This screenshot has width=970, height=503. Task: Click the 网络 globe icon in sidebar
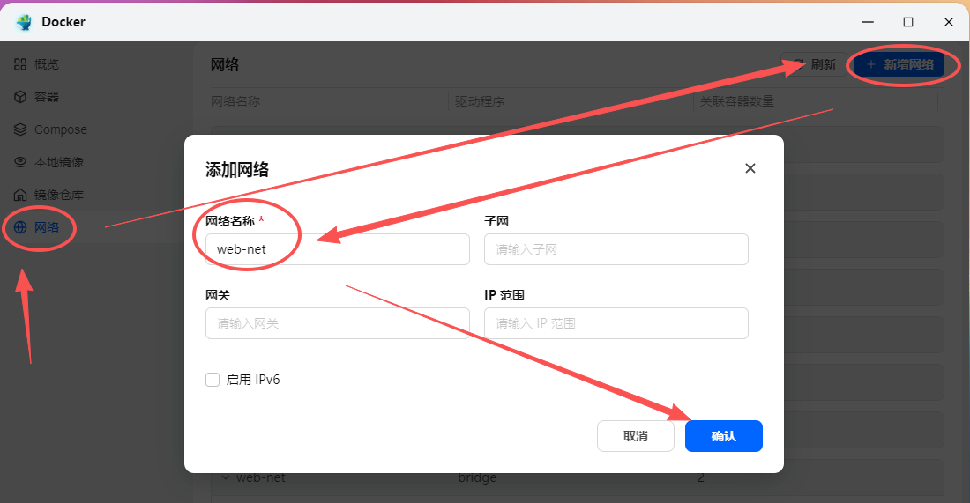20,227
